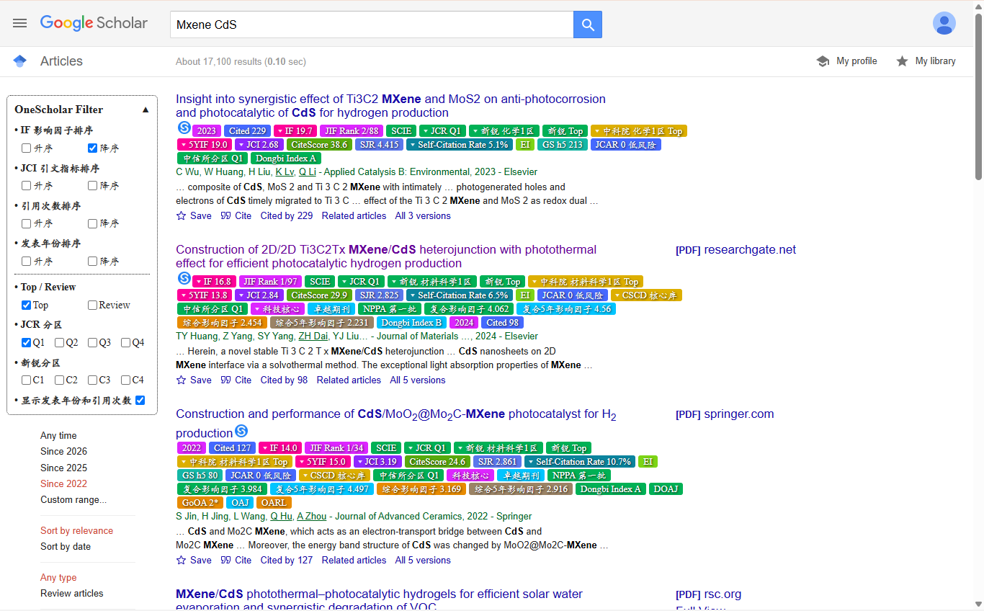Open the account profile avatar
Viewport: 984px width, 611px height.
[944, 23]
